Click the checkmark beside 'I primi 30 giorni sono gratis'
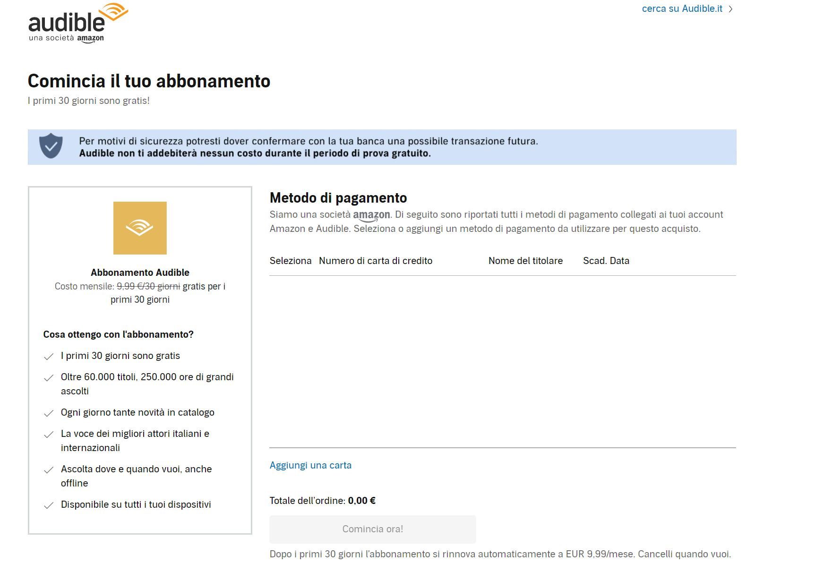The image size is (815, 563). tap(49, 357)
